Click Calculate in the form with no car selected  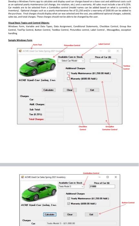pyautogui.click(x=48, y=90)
